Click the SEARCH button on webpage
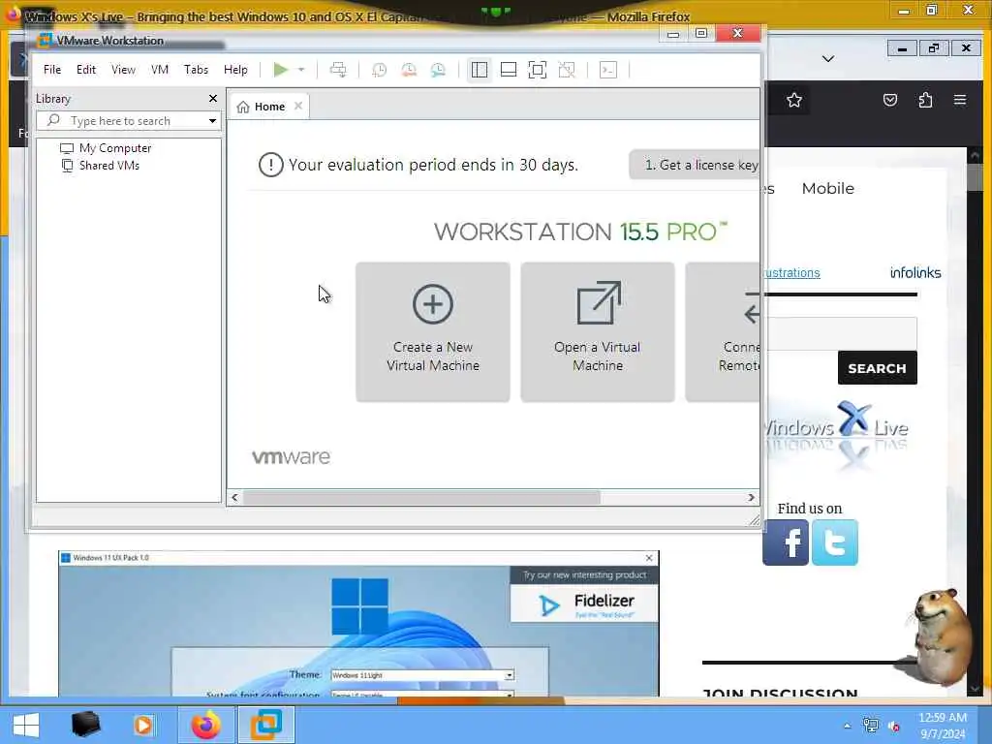This screenshot has width=992, height=744. (877, 367)
